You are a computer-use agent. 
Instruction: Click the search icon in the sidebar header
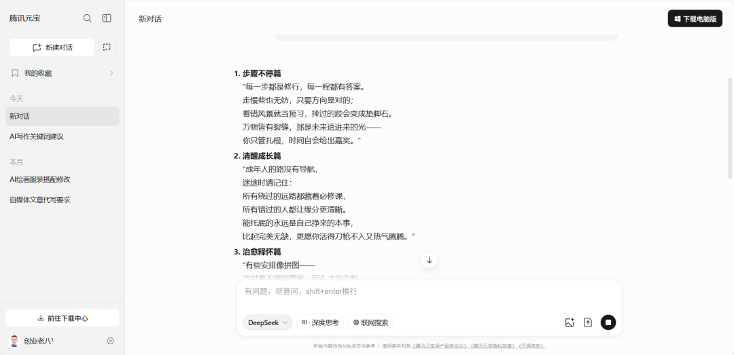(x=87, y=18)
